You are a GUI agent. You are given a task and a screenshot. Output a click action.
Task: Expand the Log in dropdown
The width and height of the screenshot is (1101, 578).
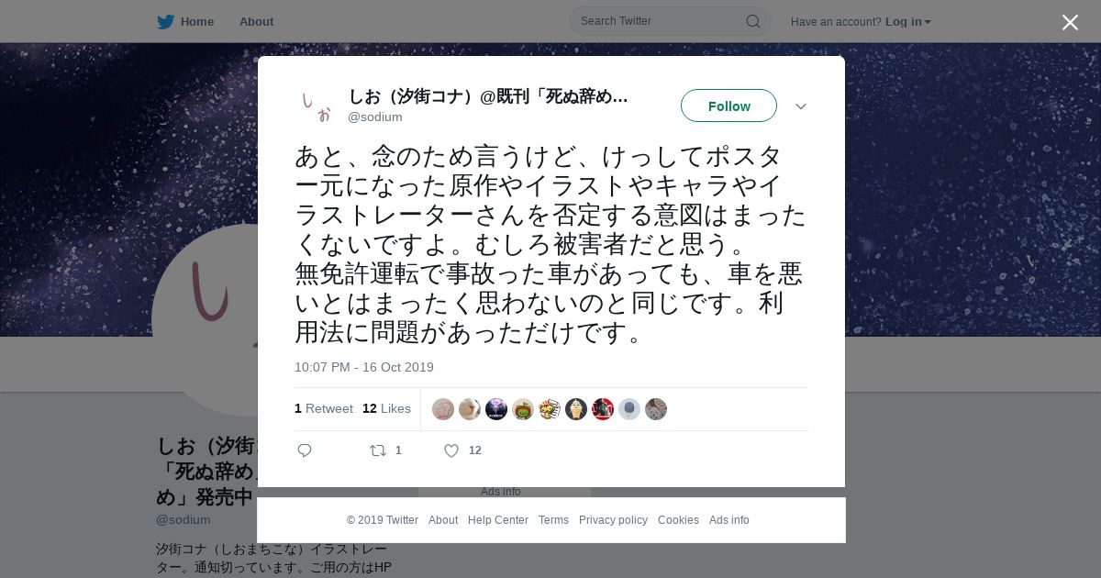coord(907,22)
